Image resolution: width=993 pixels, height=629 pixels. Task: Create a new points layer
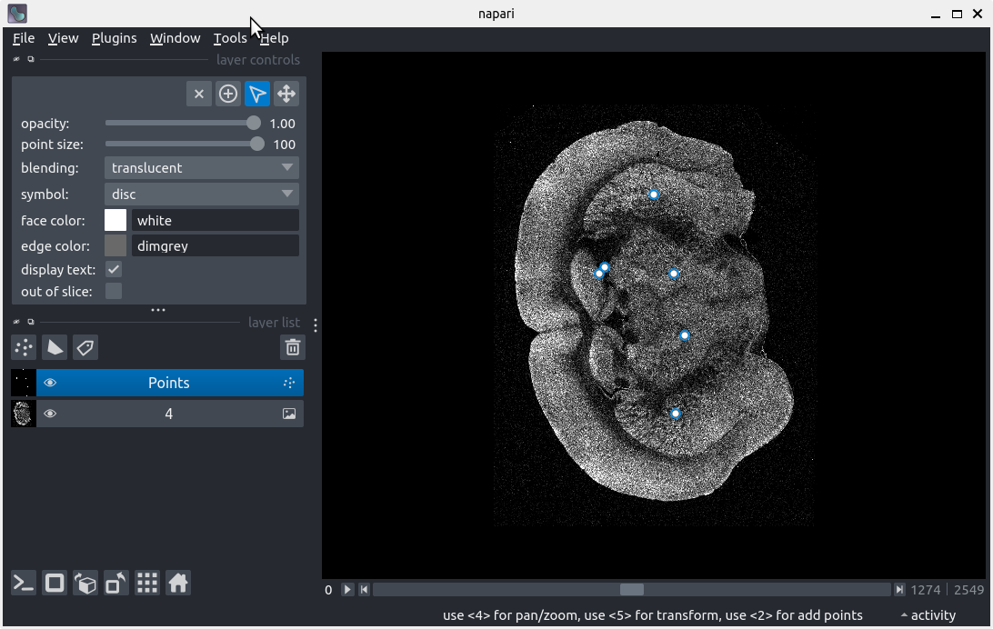[x=24, y=347]
